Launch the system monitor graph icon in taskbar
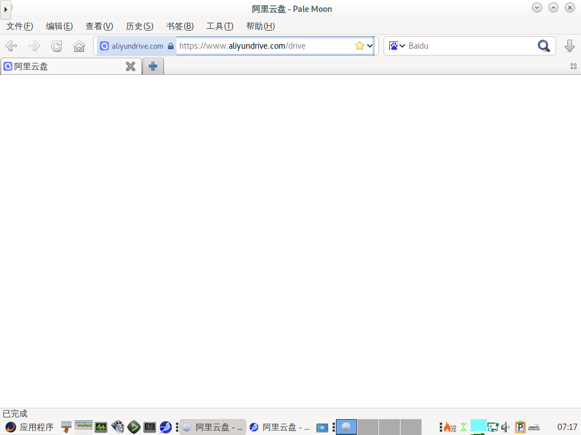Image resolution: width=581 pixels, height=435 pixels. coord(101,427)
